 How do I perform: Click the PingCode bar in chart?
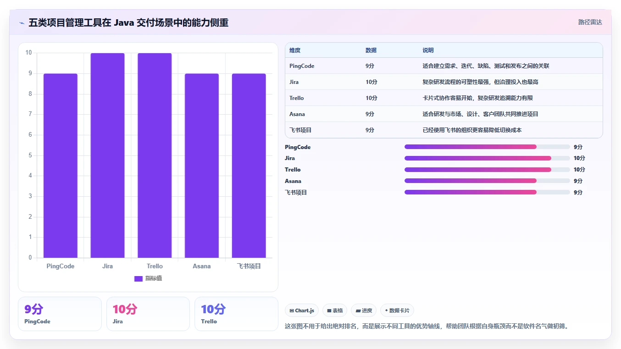tap(61, 166)
